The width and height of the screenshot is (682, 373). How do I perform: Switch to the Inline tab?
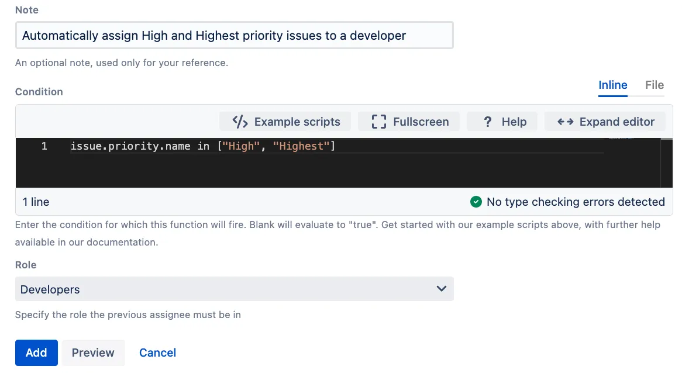coord(613,85)
